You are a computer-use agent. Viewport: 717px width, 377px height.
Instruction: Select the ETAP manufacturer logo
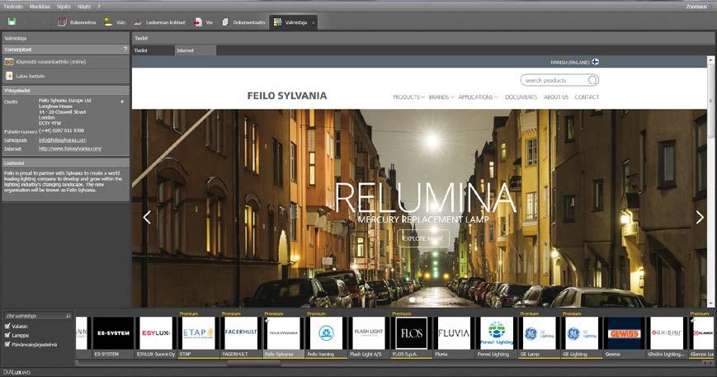[199, 333]
